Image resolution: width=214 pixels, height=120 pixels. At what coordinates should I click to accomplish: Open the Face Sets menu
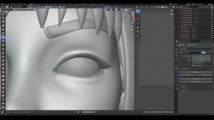[x=31, y=10]
